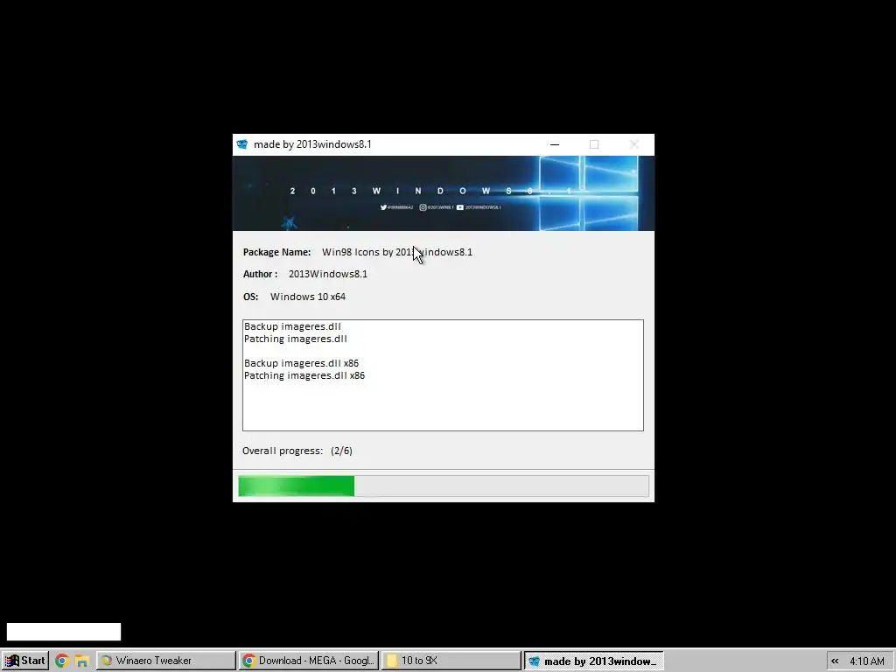The width and height of the screenshot is (896, 672).
Task: Click Chrome icon on MEGA taskbar button
Action: 249,661
